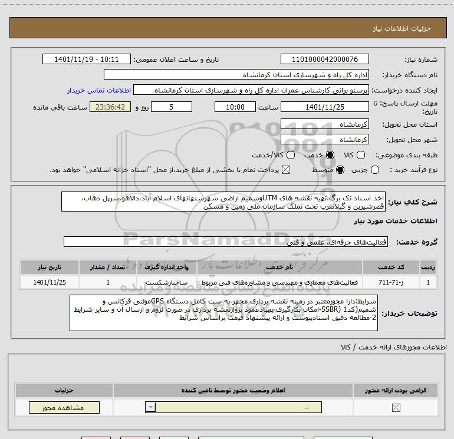This screenshot has height=439, width=454.
Task: Click the مشاهده مجوز button
Action: [64, 407]
